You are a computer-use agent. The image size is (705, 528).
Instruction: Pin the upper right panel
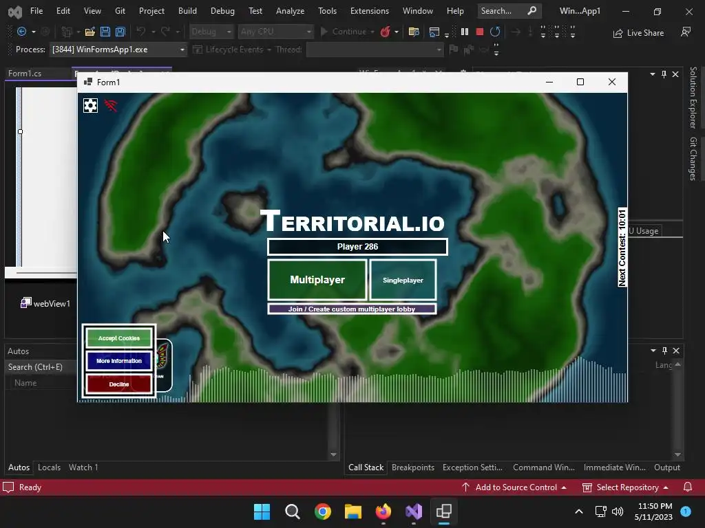point(664,74)
